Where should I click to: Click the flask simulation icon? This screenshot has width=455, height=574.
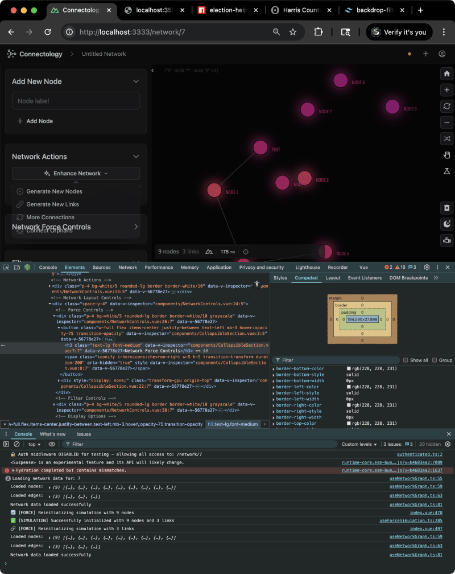[447, 171]
